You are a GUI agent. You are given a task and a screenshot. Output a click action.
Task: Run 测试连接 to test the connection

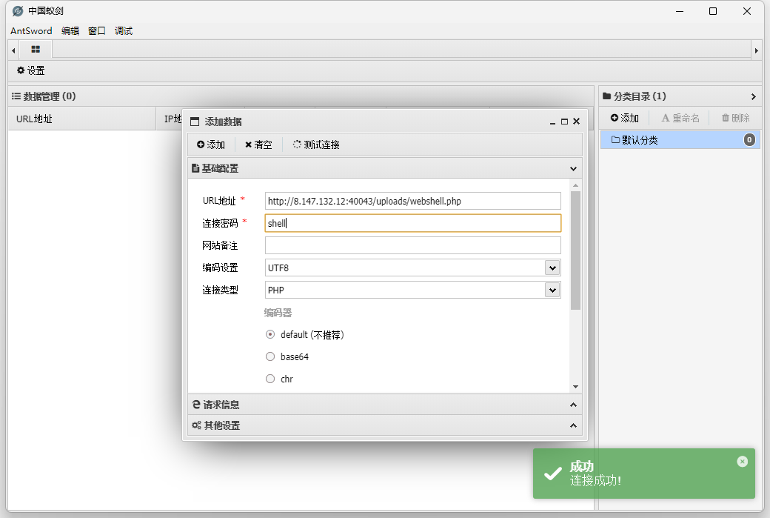tap(316, 145)
